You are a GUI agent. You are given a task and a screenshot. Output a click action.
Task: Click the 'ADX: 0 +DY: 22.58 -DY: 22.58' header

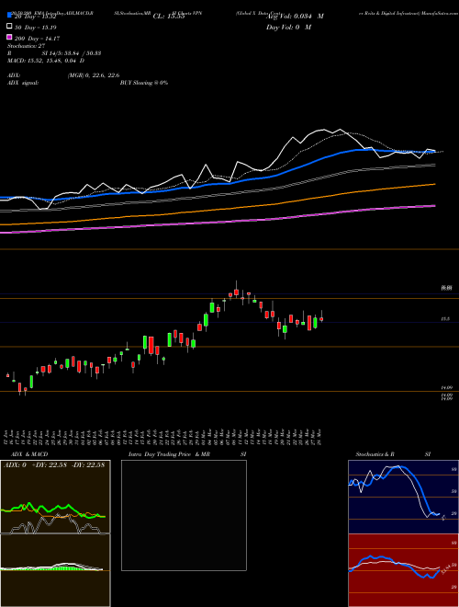point(54,465)
